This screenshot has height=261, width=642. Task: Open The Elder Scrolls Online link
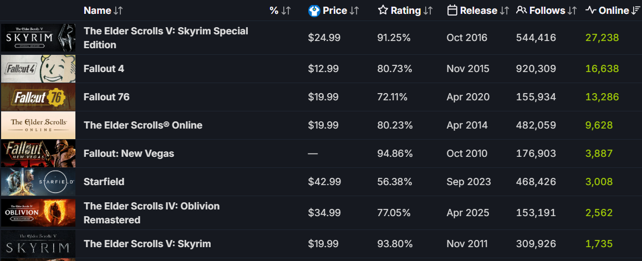click(143, 125)
